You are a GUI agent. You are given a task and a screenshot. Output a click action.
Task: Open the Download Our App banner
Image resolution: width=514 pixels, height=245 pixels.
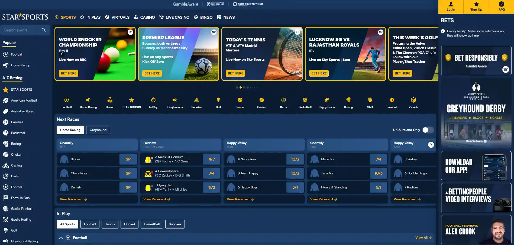476,166
